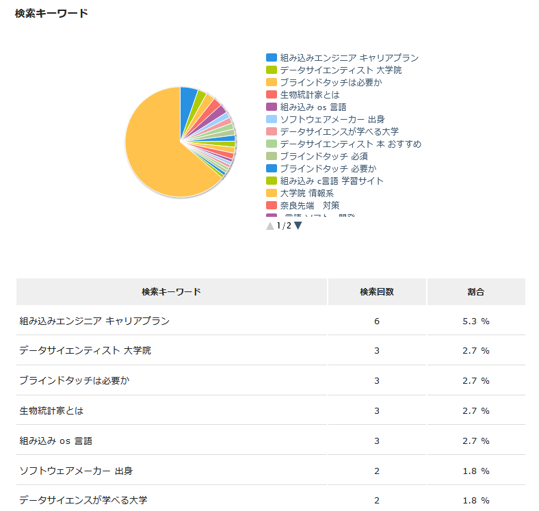Select legend entry 組み込み c言語 学習サイト
Screen dimensions: 539x511
325,181
